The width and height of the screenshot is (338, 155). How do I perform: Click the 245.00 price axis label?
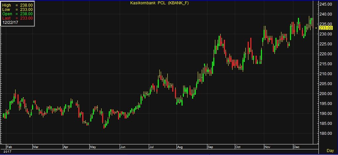pos(326,4)
